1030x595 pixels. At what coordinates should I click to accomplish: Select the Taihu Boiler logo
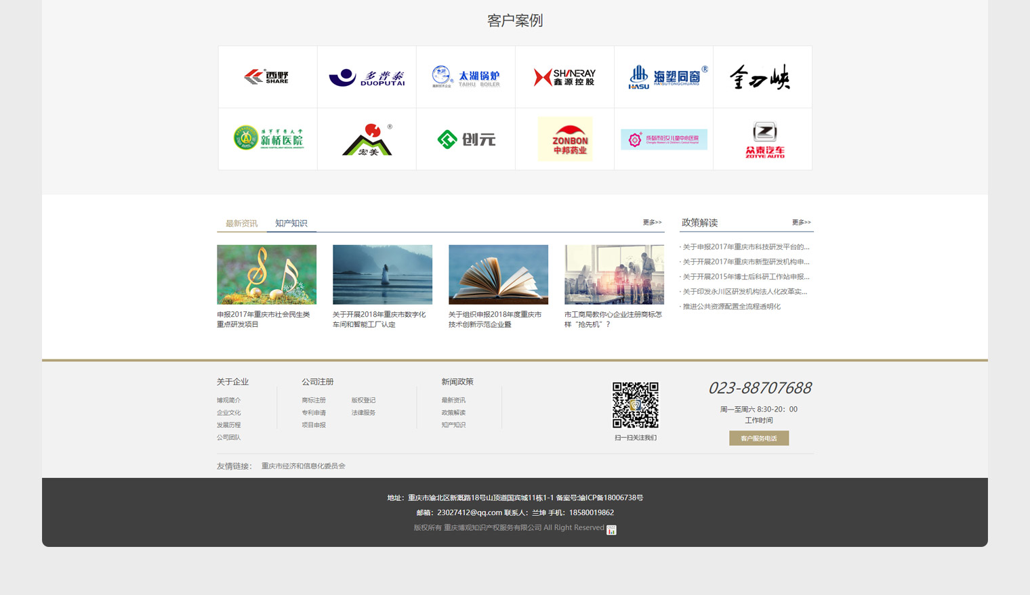[x=466, y=77]
